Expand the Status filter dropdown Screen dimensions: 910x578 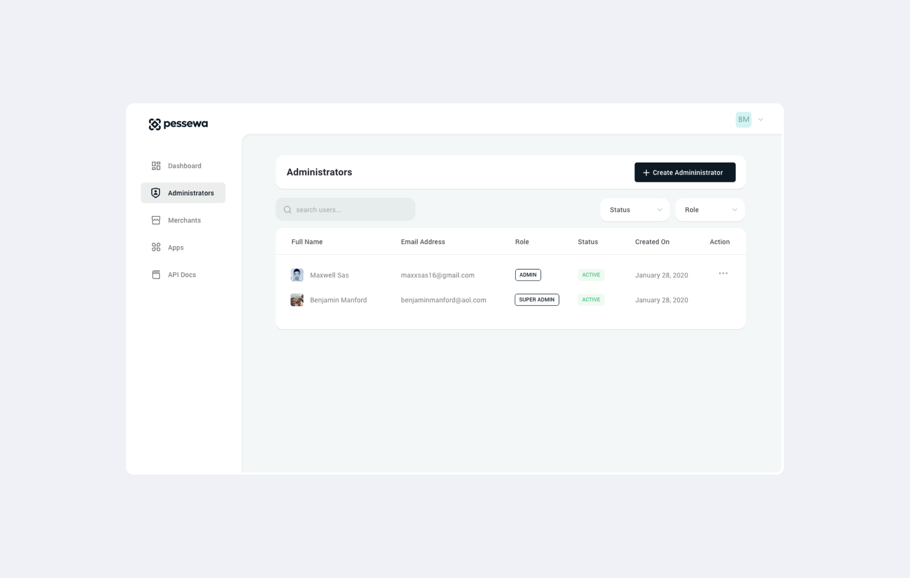tap(634, 209)
